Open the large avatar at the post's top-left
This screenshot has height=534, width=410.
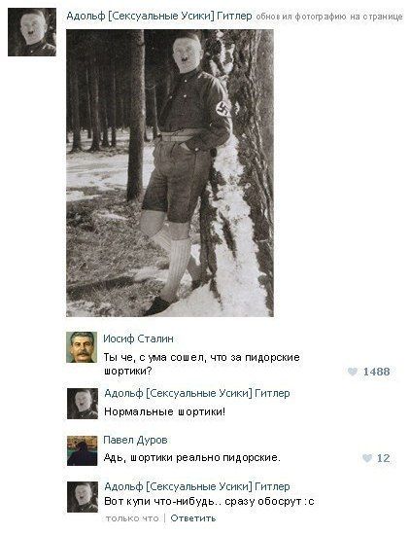(x=32, y=32)
